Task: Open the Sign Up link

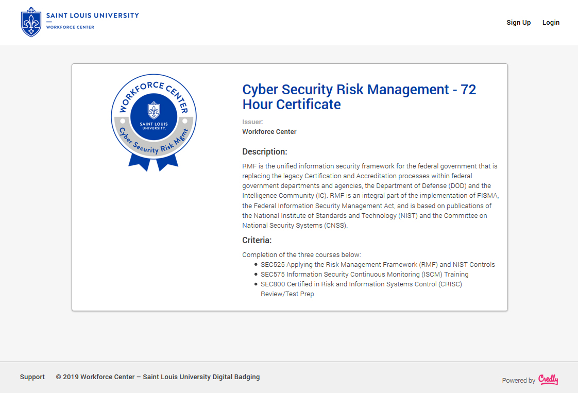Action: (518, 23)
